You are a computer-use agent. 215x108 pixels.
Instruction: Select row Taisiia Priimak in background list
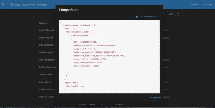46,74
